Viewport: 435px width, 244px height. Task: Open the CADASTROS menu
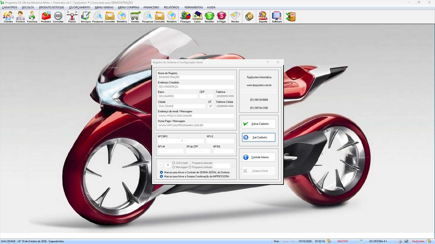[x=10, y=7]
